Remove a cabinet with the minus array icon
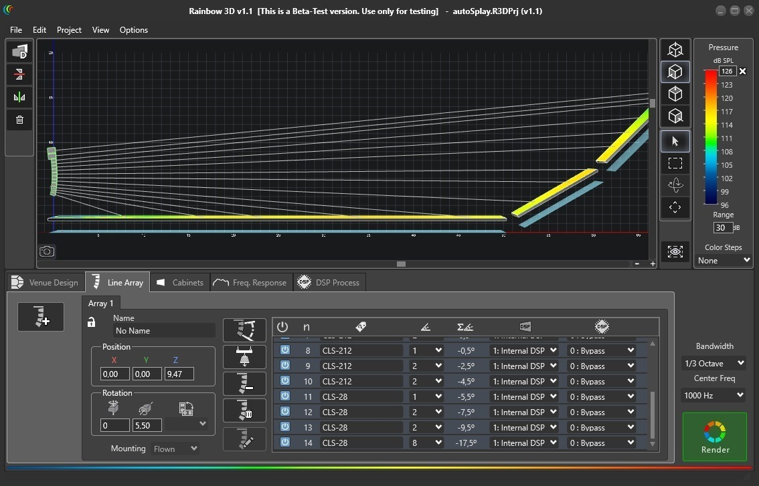 point(244,384)
